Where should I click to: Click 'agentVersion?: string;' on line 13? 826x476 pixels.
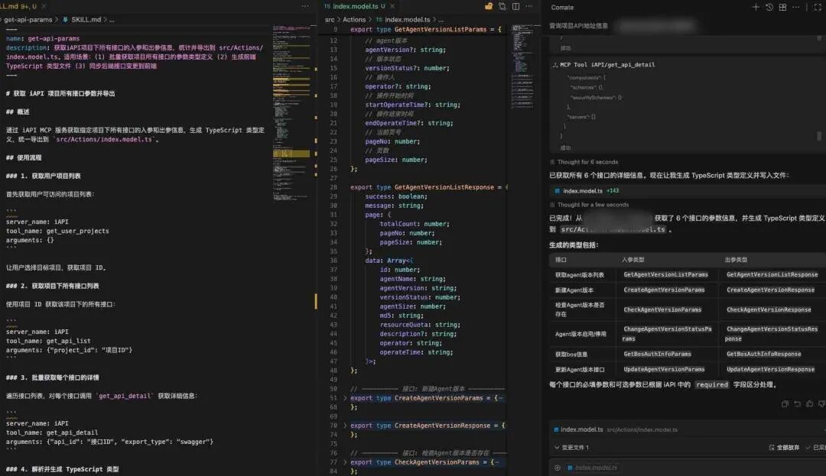[405, 50]
